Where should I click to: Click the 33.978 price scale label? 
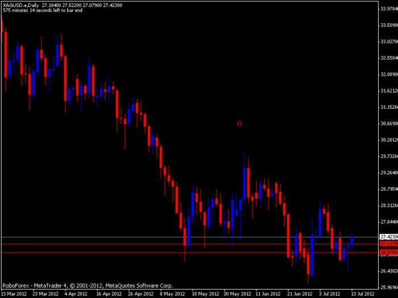[x=389, y=9]
